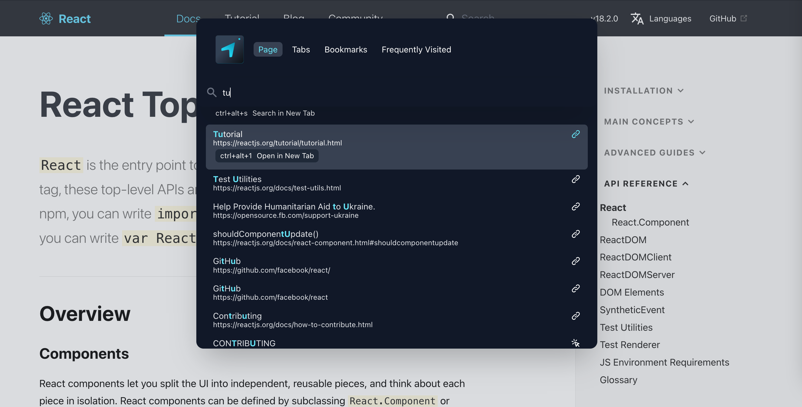
Task: Click the Overview heading
Action: (85, 314)
